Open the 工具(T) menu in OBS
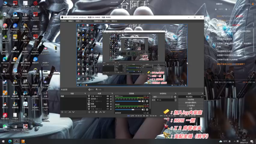Screen dimensions: 256x144 click(107, 21)
